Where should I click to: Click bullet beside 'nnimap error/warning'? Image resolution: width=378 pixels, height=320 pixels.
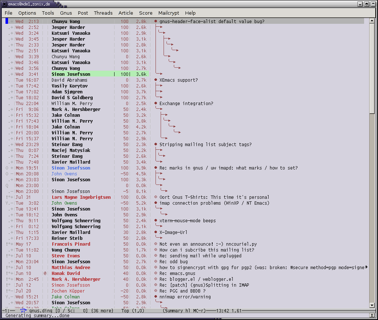[156, 297]
